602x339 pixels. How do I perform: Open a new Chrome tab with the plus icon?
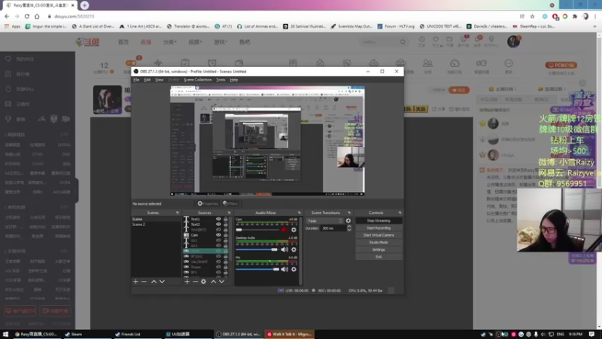tap(84, 5)
